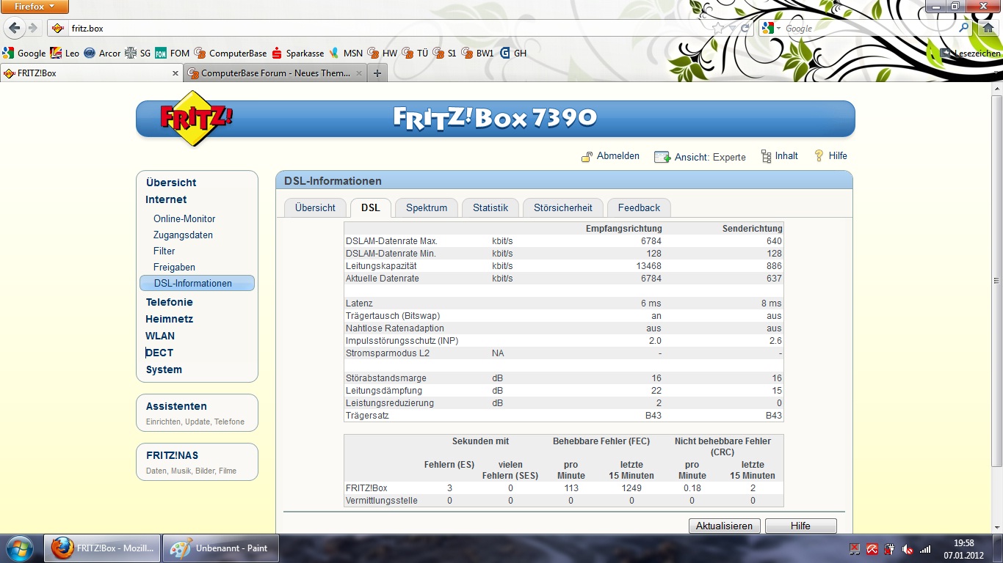
Task: Click the FRITZ!Box Firefox taskbar button
Action: click(103, 548)
